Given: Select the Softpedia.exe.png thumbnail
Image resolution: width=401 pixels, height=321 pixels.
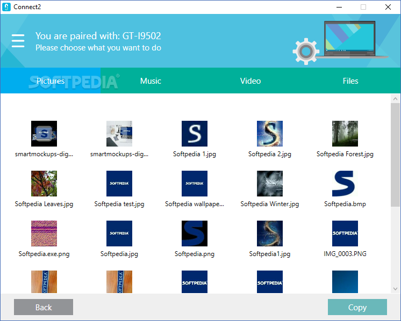Looking at the screenshot, I should click(44, 234).
